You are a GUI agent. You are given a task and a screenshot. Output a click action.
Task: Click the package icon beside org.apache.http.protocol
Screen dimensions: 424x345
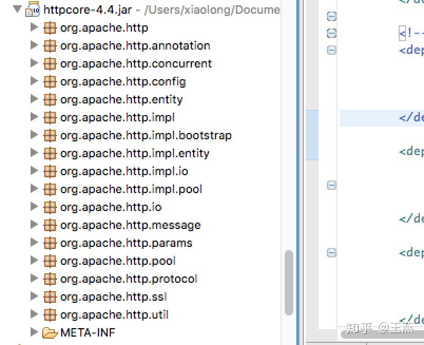(50, 279)
